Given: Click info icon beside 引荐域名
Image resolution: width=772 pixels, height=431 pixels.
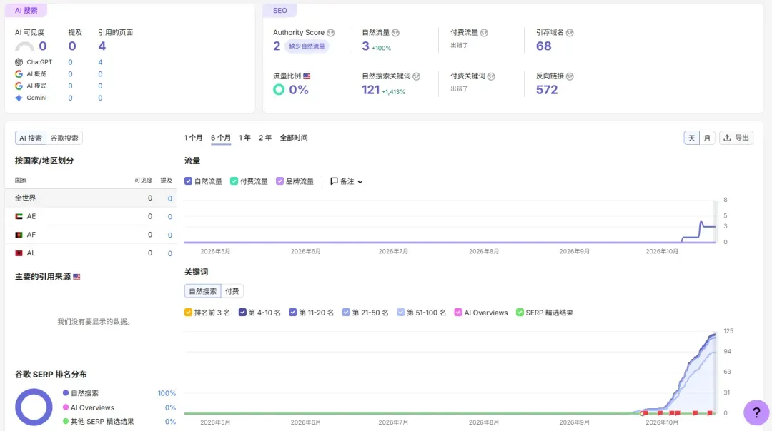Looking at the screenshot, I should click(x=570, y=32).
